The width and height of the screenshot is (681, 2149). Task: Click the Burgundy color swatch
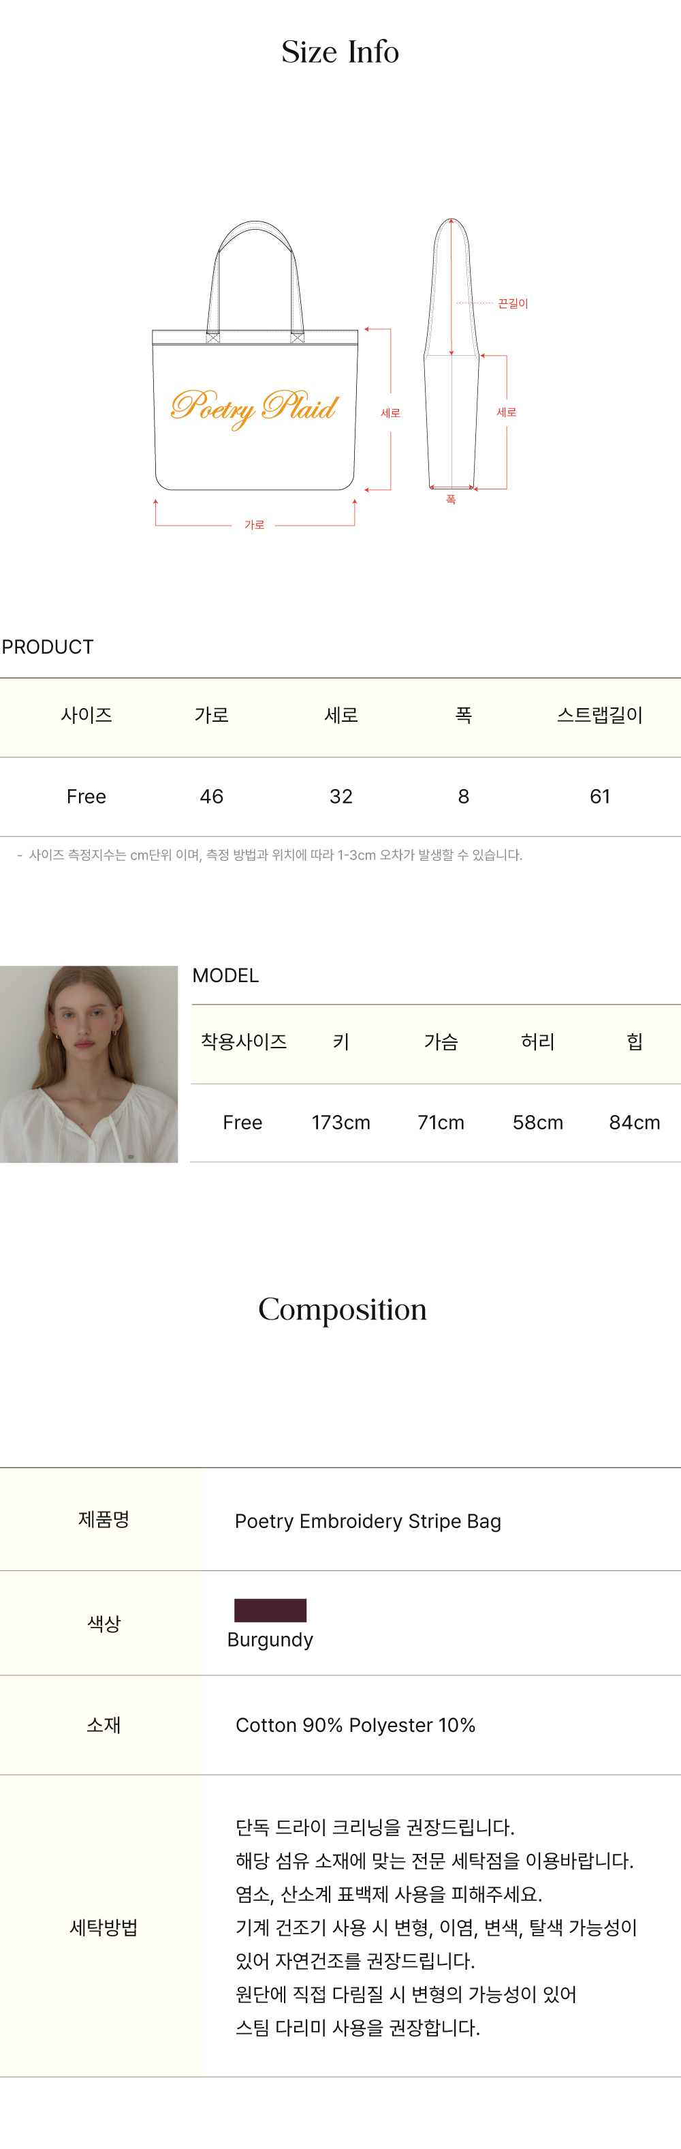270,1610
